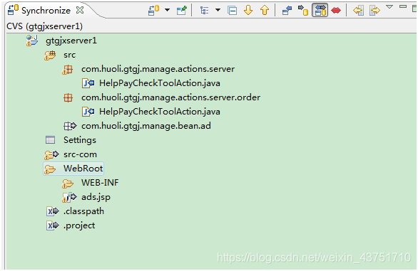The image size is (418, 271).
Task: Switch to Conflicts mode
Action: click(336, 11)
